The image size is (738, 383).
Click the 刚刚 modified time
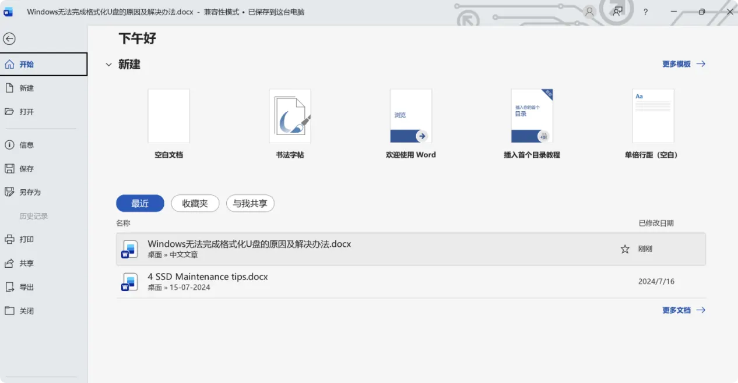(645, 249)
